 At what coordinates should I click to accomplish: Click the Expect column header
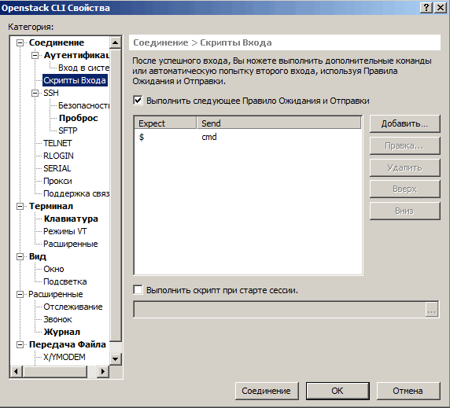[x=165, y=123]
